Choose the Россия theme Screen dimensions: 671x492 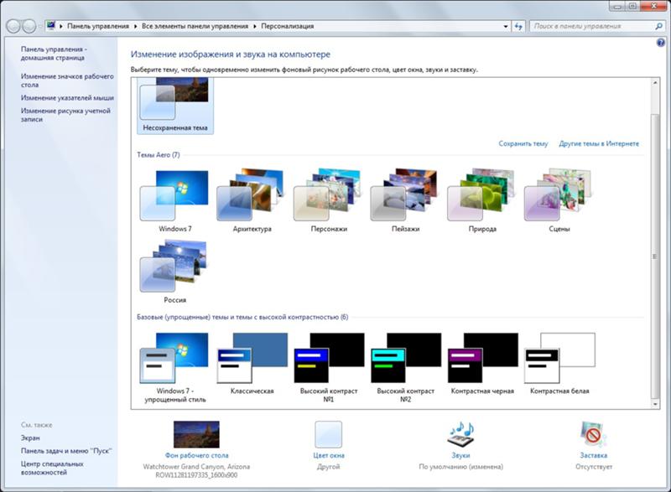[x=175, y=272]
